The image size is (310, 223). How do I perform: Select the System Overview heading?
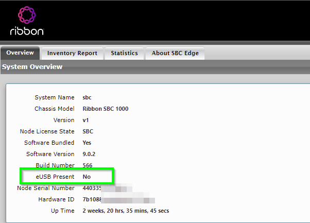pyautogui.click(x=32, y=67)
